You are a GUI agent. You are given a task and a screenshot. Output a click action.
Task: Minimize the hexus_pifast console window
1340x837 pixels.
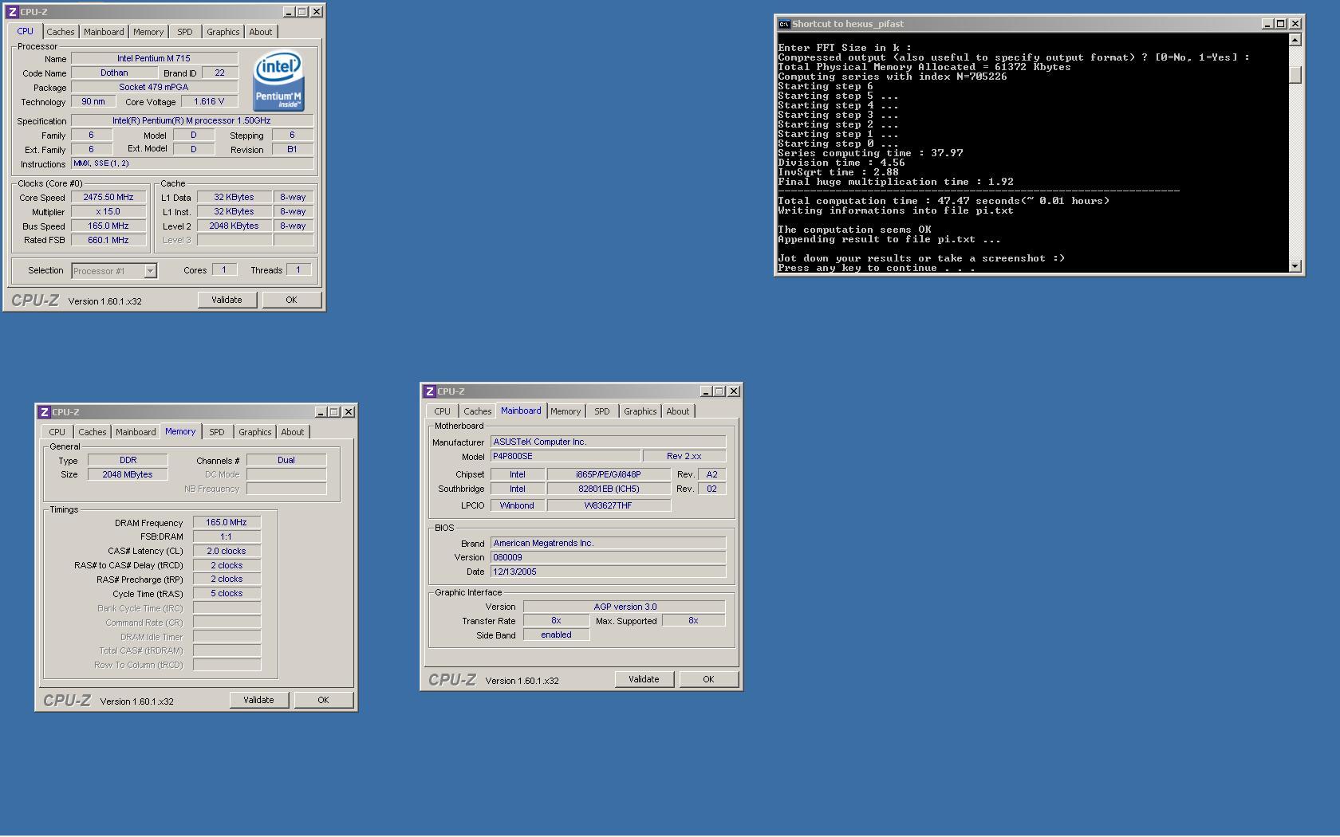(1267, 24)
